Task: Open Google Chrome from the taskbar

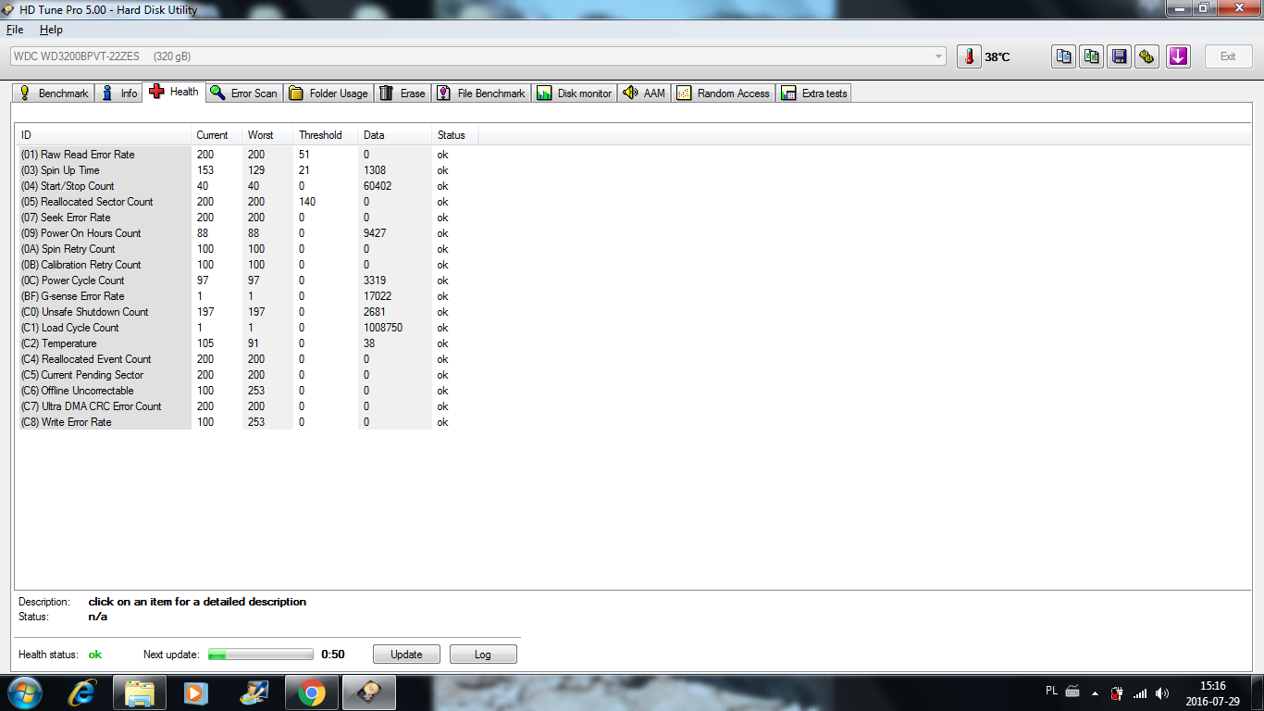Action: (312, 692)
